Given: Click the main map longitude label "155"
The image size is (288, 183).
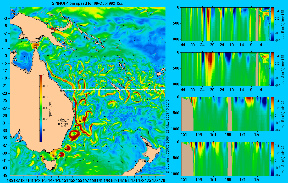Looking at the screenshot, I should [79, 180].
